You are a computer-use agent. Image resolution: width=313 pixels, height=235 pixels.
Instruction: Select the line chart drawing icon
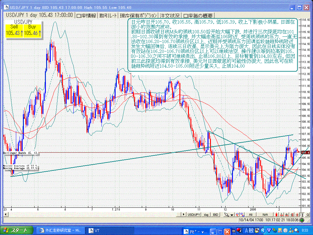click(238, 214)
